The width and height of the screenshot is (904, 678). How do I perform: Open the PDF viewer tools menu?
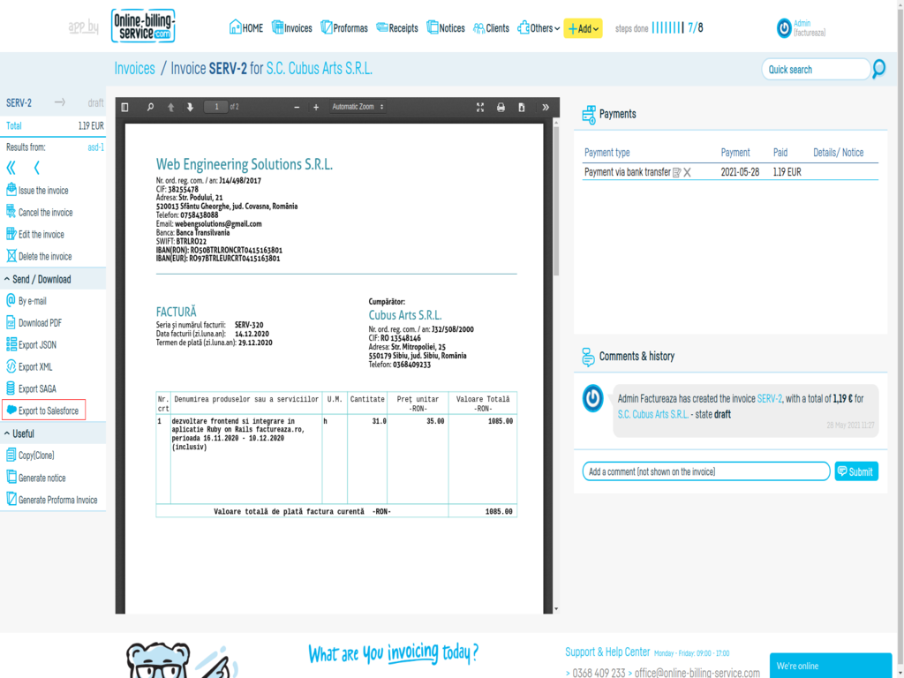click(x=546, y=107)
